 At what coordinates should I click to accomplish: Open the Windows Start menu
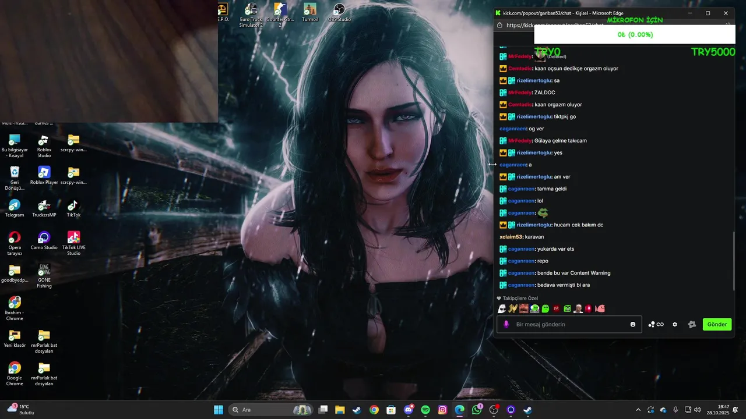(x=219, y=410)
